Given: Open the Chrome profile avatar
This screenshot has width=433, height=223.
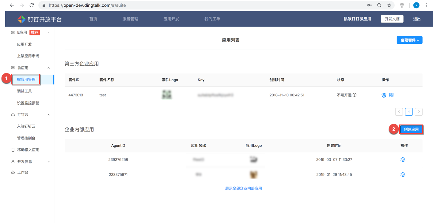Looking at the screenshot, I should coord(416,5).
